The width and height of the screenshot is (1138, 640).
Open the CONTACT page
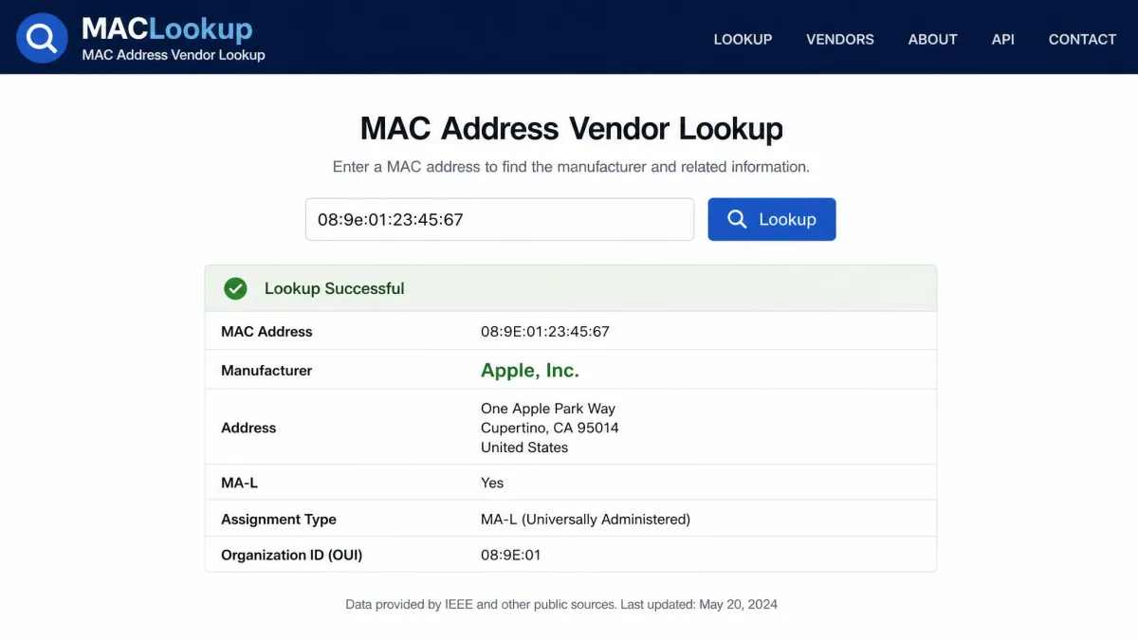pos(1082,39)
